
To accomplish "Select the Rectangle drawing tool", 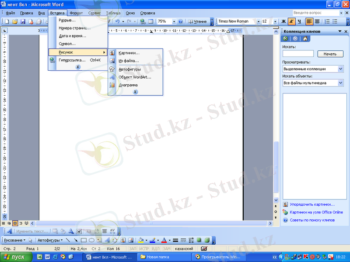I will [x=84, y=240].
